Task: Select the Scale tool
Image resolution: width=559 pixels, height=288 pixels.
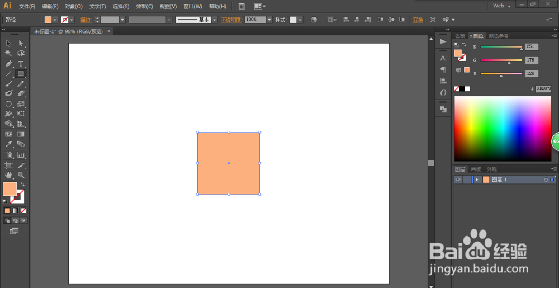Action: [x=21, y=104]
